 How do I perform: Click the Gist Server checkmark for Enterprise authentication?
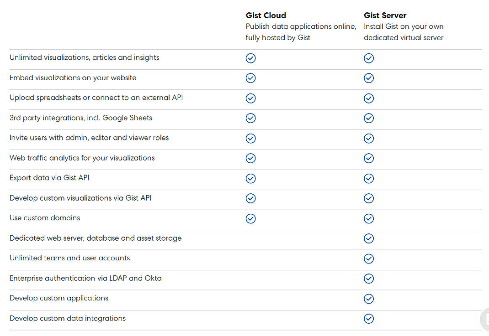tap(369, 279)
